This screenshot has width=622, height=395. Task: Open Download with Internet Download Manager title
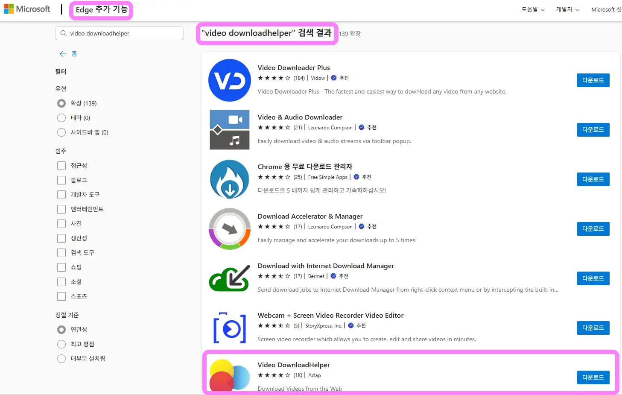click(x=326, y=266)
